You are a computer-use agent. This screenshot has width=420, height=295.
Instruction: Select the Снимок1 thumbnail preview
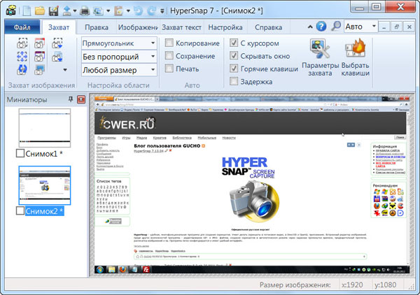45,127
